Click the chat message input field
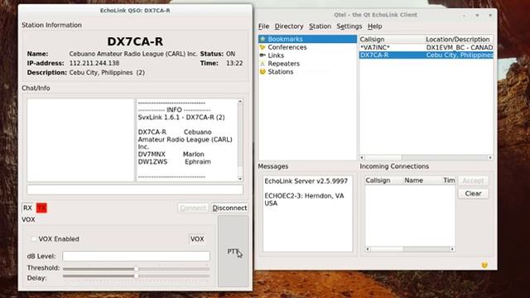Screen dimensions: 530x298 pyautogui.click(x=135, y=190)
